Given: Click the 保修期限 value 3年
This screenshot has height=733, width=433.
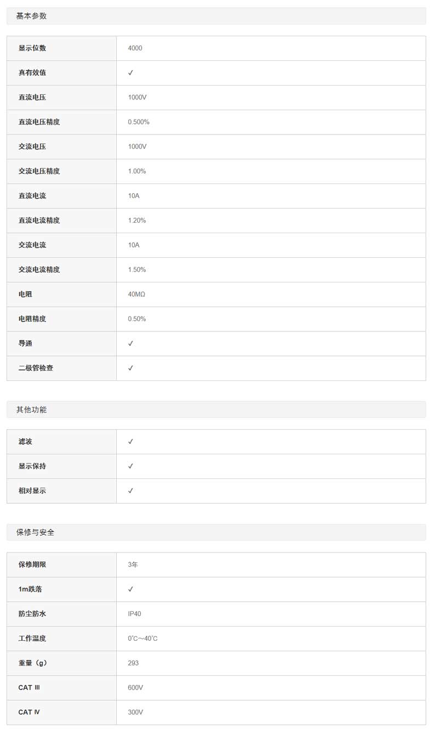Looking at the screenshot, I should [x=133, y=565].
